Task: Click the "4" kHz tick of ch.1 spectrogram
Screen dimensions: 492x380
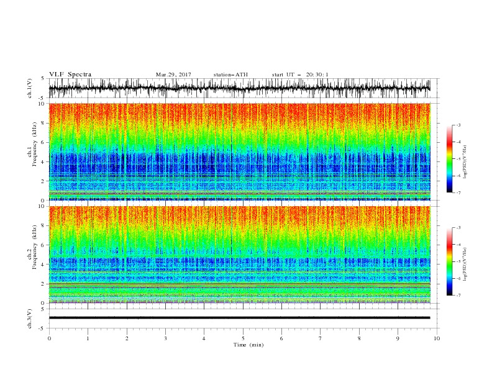Action: pos(43,162)
